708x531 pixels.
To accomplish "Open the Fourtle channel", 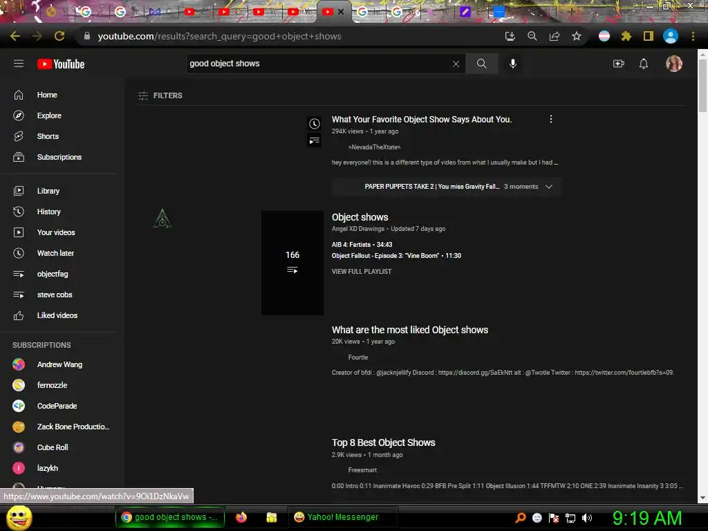I will tap(358, 357).
